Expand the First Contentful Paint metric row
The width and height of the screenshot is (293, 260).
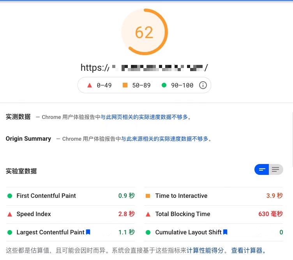[46, 196]
